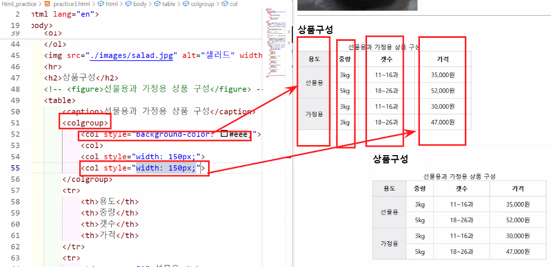
Task: Click <th>갯수</th> in code
Action: pos(109,224)
